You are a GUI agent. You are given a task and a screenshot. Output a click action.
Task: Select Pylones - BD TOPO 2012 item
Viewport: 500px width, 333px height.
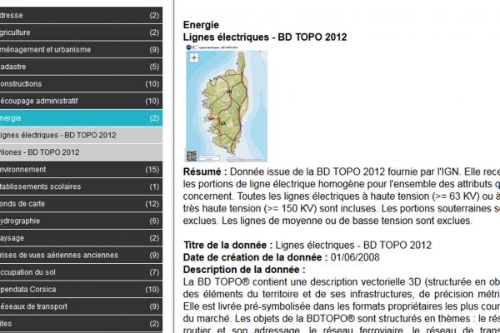click(81, 152)
